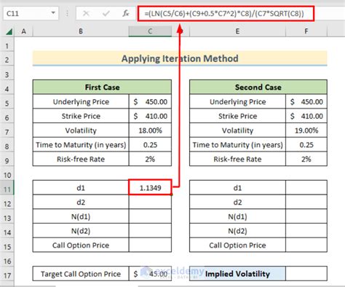Click the 18.00% volatility cell
Image resolution: width=345 pixels, height=287 pixels.
(150, 130)
